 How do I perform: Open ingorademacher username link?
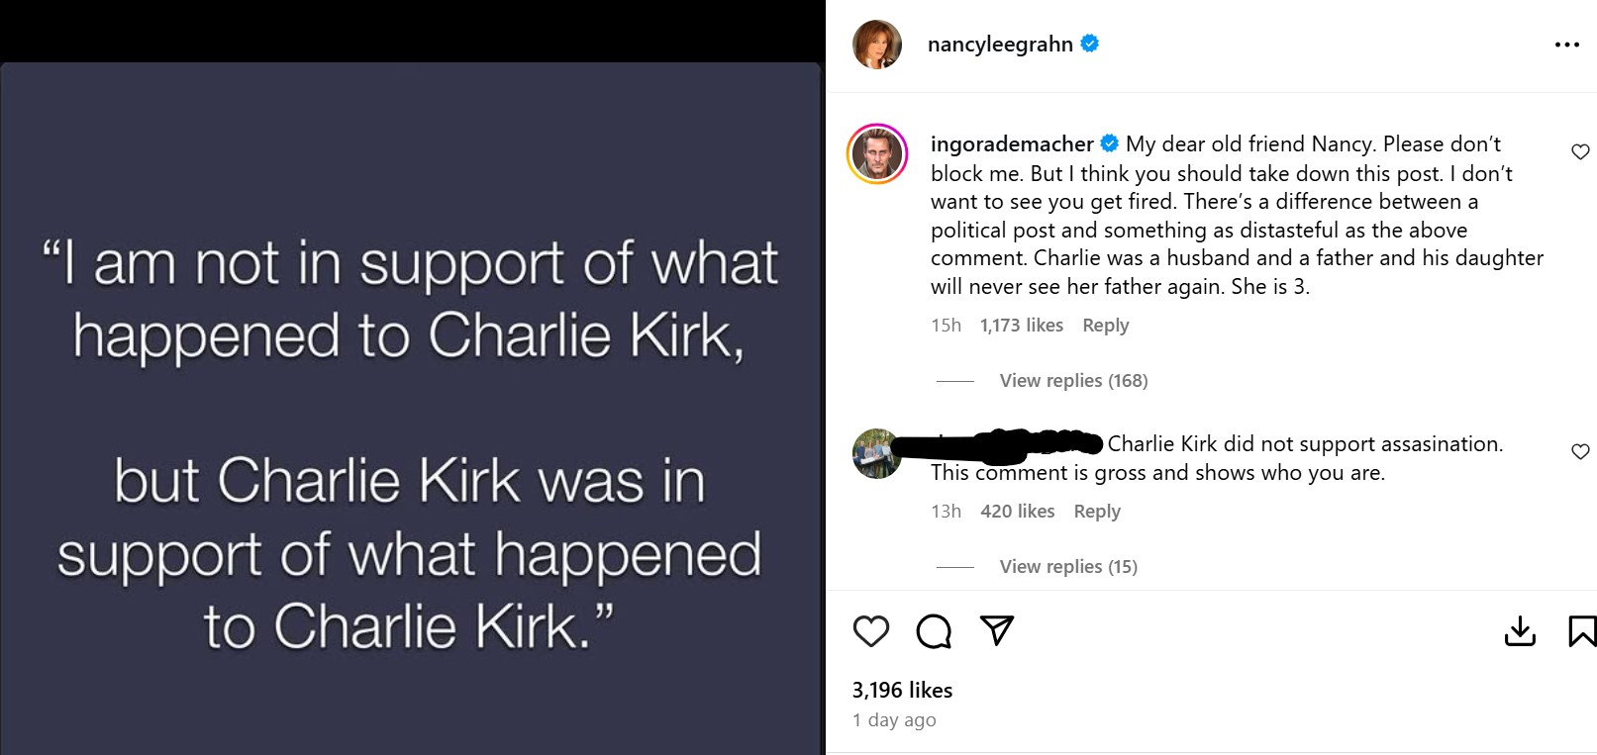[x=1012, y=144]
